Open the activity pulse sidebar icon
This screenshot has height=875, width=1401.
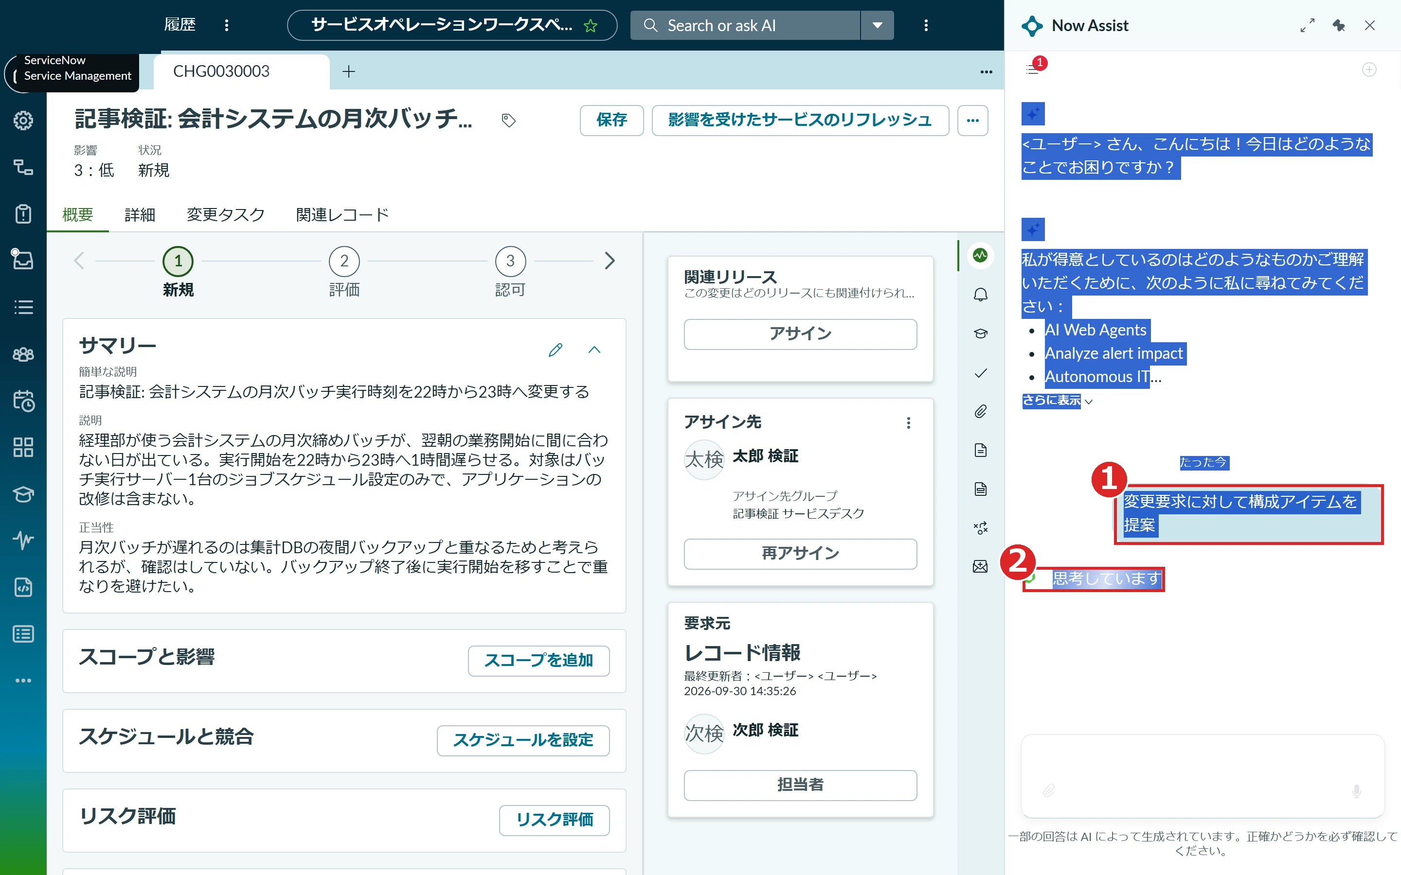pyautogui.click(x=23, y=540)
